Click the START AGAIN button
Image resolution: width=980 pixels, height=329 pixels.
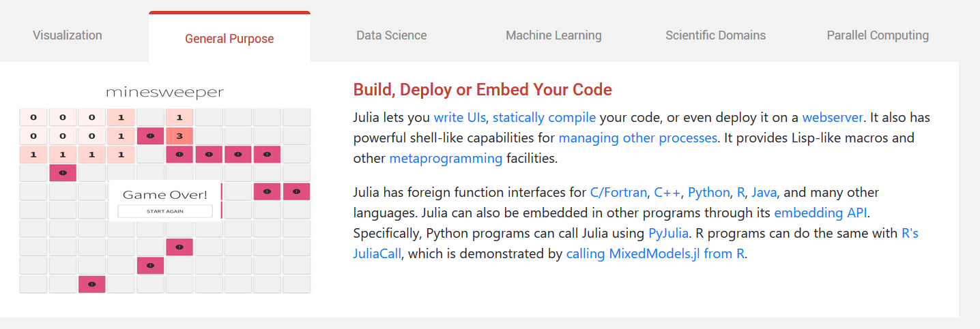(x=165, y=211)
